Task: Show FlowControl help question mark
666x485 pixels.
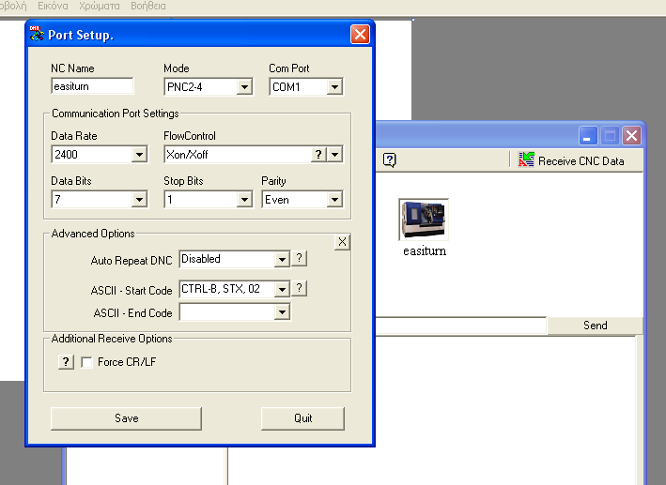Action: 318,155
